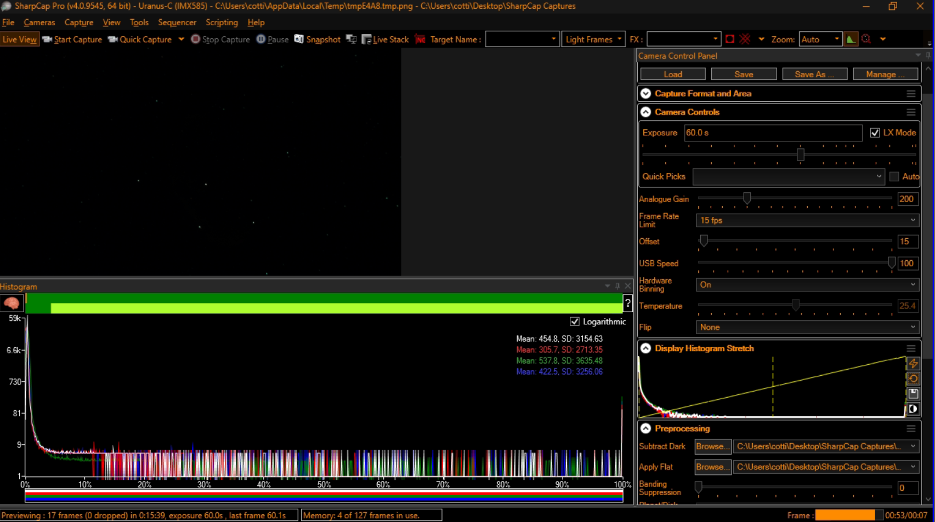935x522 pixels.
Task: Open the Frame Rate Limit dropdown
Action: [807, 220]
